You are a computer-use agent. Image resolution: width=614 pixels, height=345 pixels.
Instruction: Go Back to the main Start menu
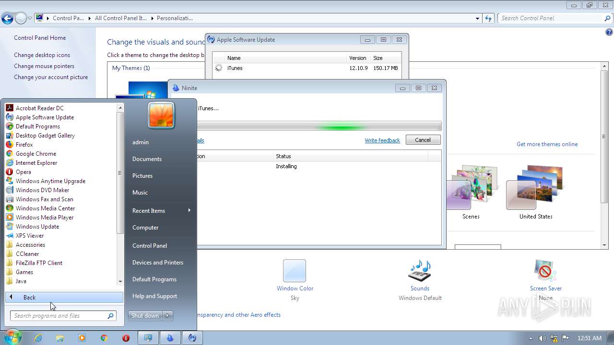pyautogui.click(x=64, y=297)
